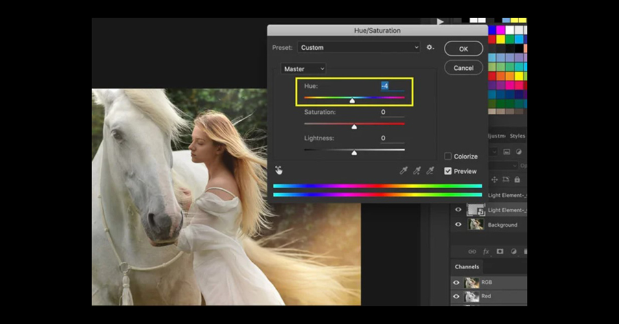
Task: Select the Background layer thumbnail
Action: [475, 224]
